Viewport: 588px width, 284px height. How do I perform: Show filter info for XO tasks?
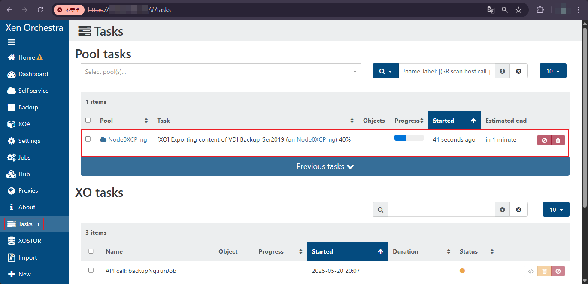(502, 210)
